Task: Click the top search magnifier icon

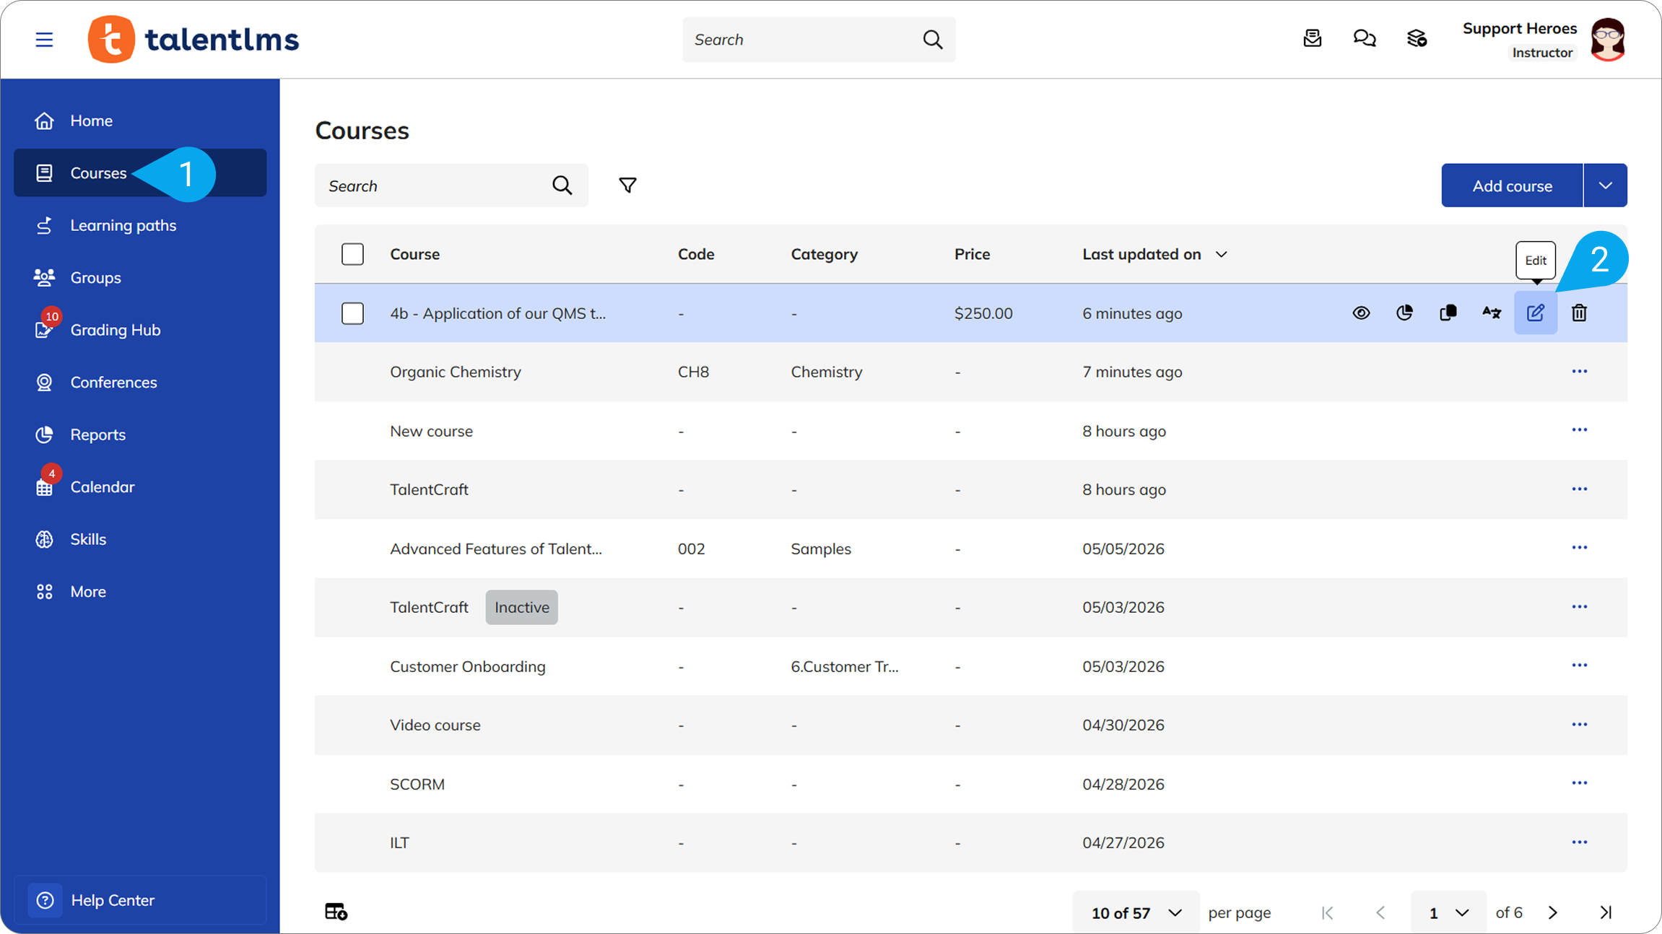Action: pyautogui.click(x=933, y=40)
